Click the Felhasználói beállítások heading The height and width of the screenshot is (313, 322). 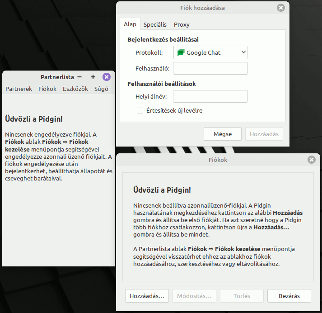pos(161,84)
